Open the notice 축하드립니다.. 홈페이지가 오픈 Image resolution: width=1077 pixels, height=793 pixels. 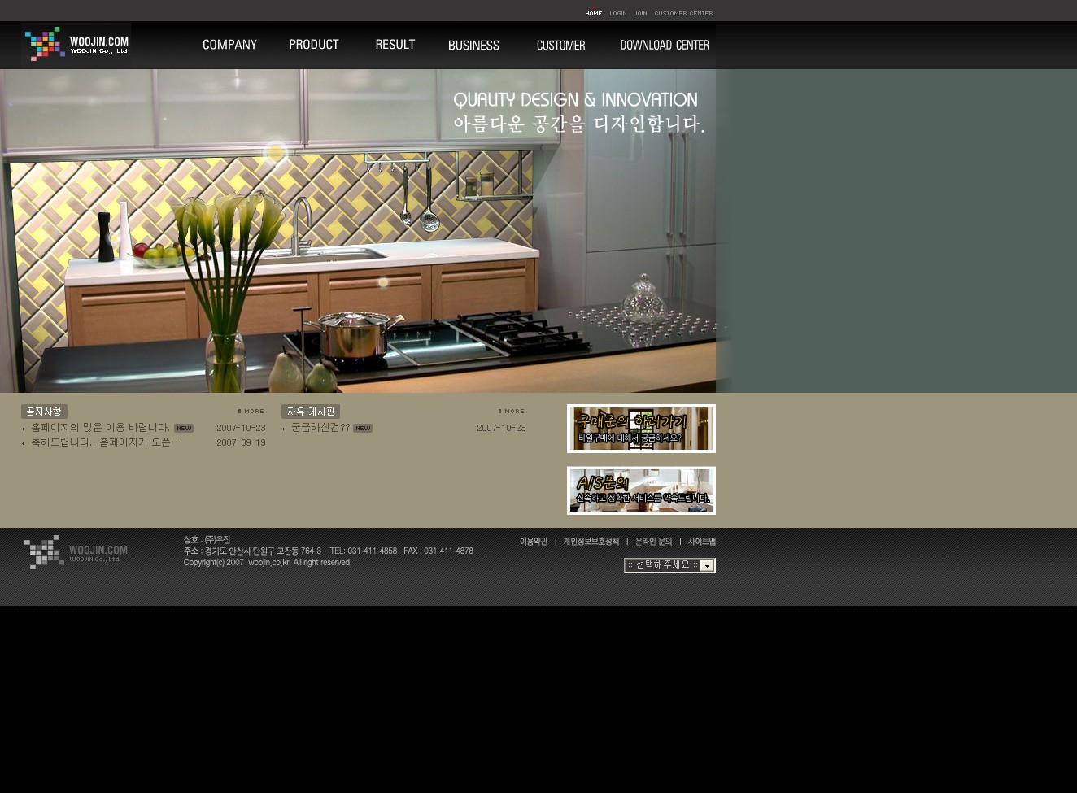pos(106,442)
